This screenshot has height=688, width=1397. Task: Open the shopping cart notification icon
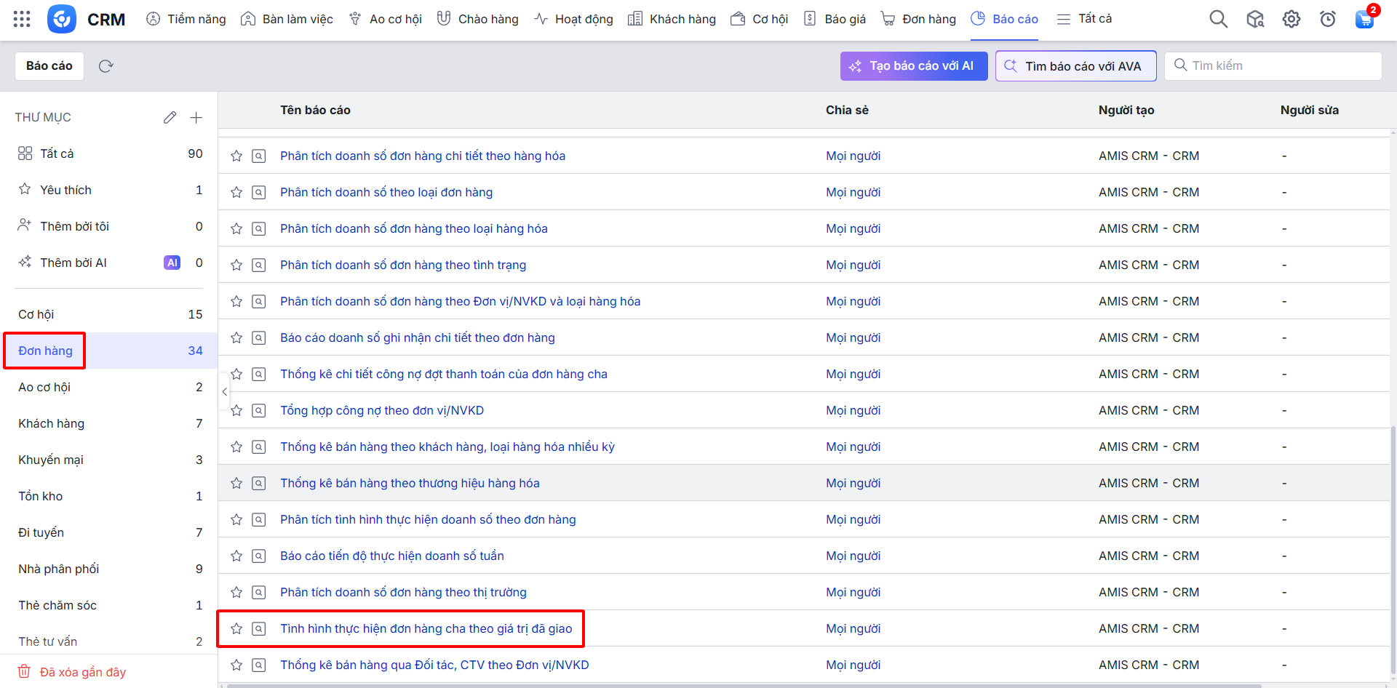1364,19
